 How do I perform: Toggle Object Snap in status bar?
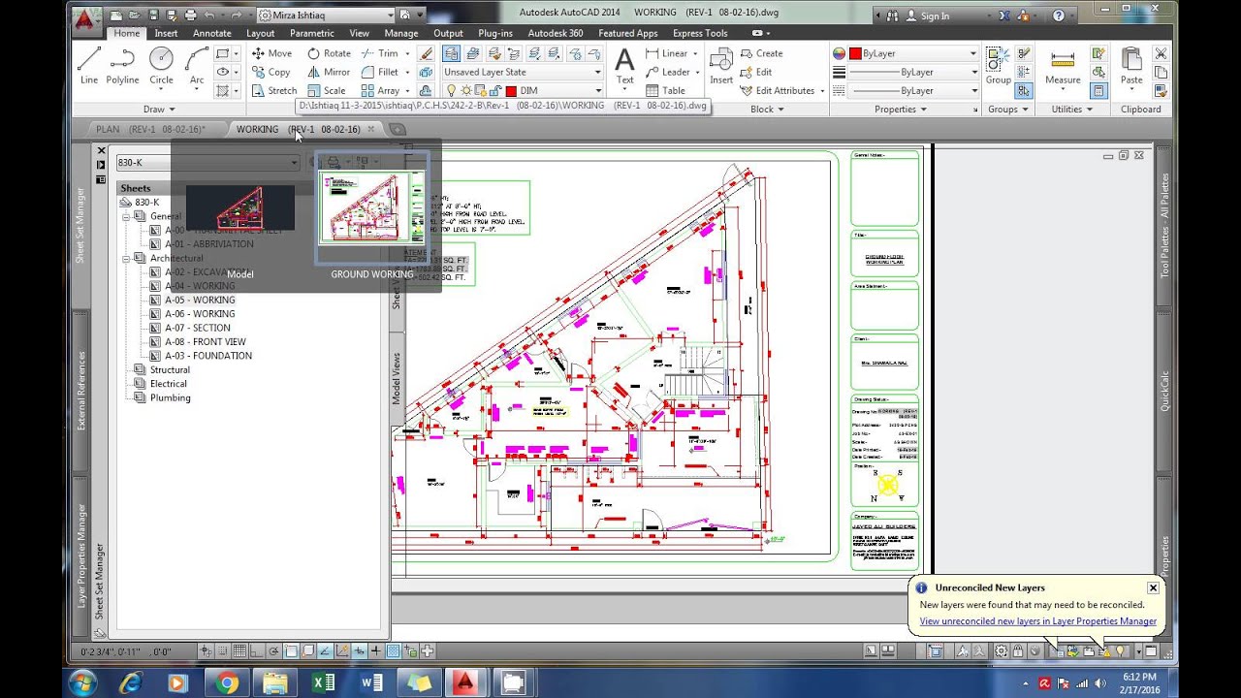tap(291, 651)
